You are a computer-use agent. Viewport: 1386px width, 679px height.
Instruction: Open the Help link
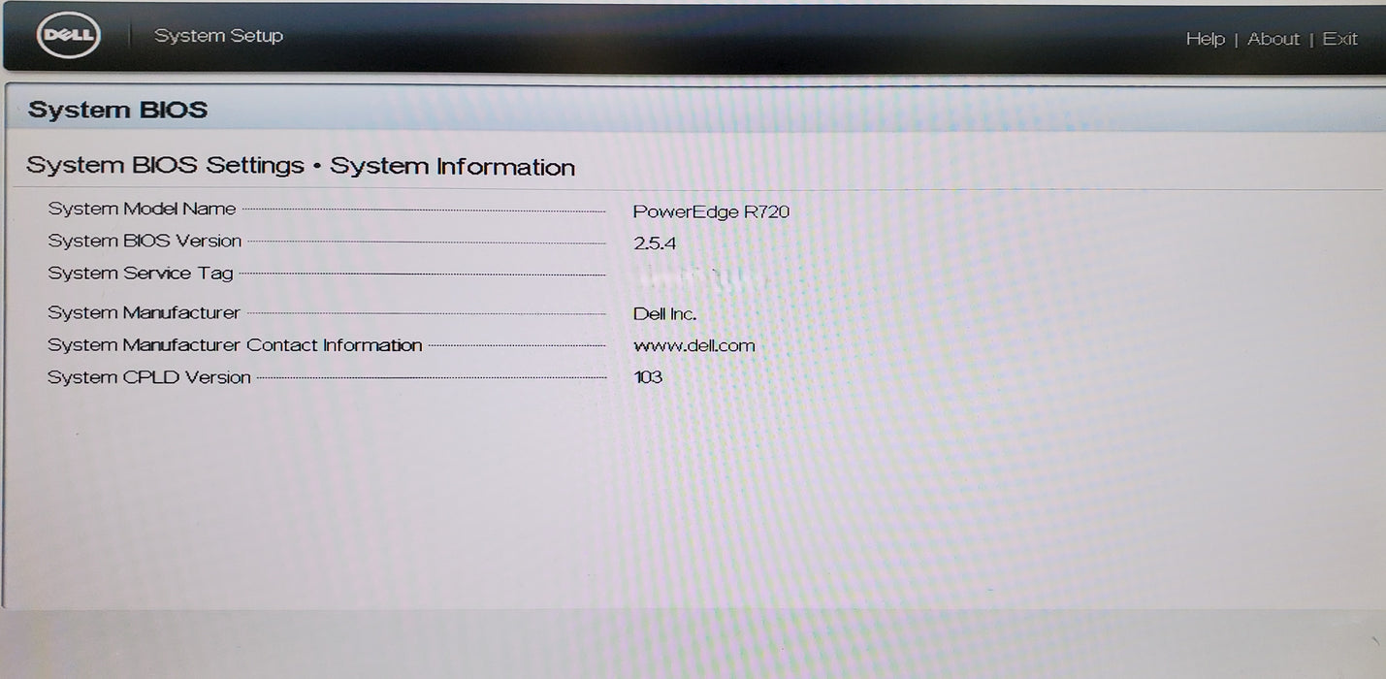click(x=1205, y=39)
